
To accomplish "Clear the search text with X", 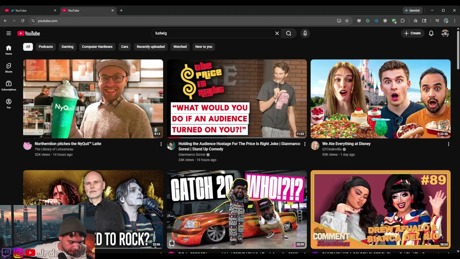I will tap(277, 33).
